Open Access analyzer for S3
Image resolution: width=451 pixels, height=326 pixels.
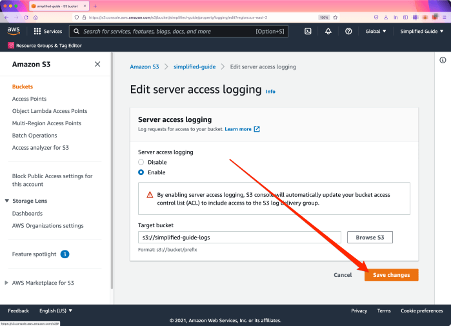(40, 148)
